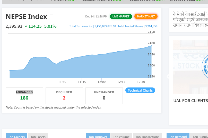Click the percentage change 5.01%
Screen dimensions: 208x138
pos(50,26)
